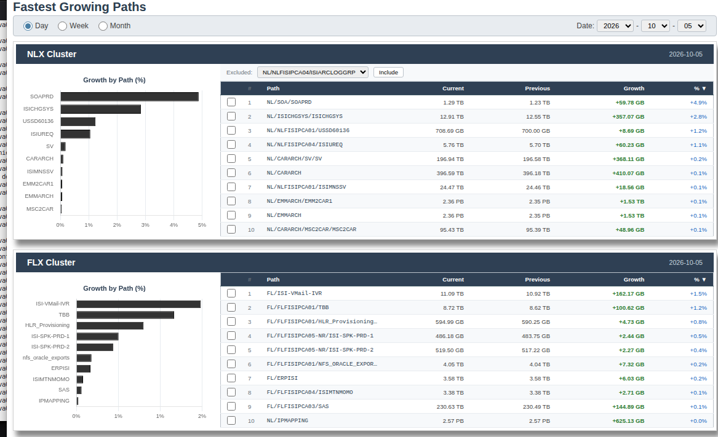Click the Include button
Screen dimensions: 718x437
[x=388, y=73]
